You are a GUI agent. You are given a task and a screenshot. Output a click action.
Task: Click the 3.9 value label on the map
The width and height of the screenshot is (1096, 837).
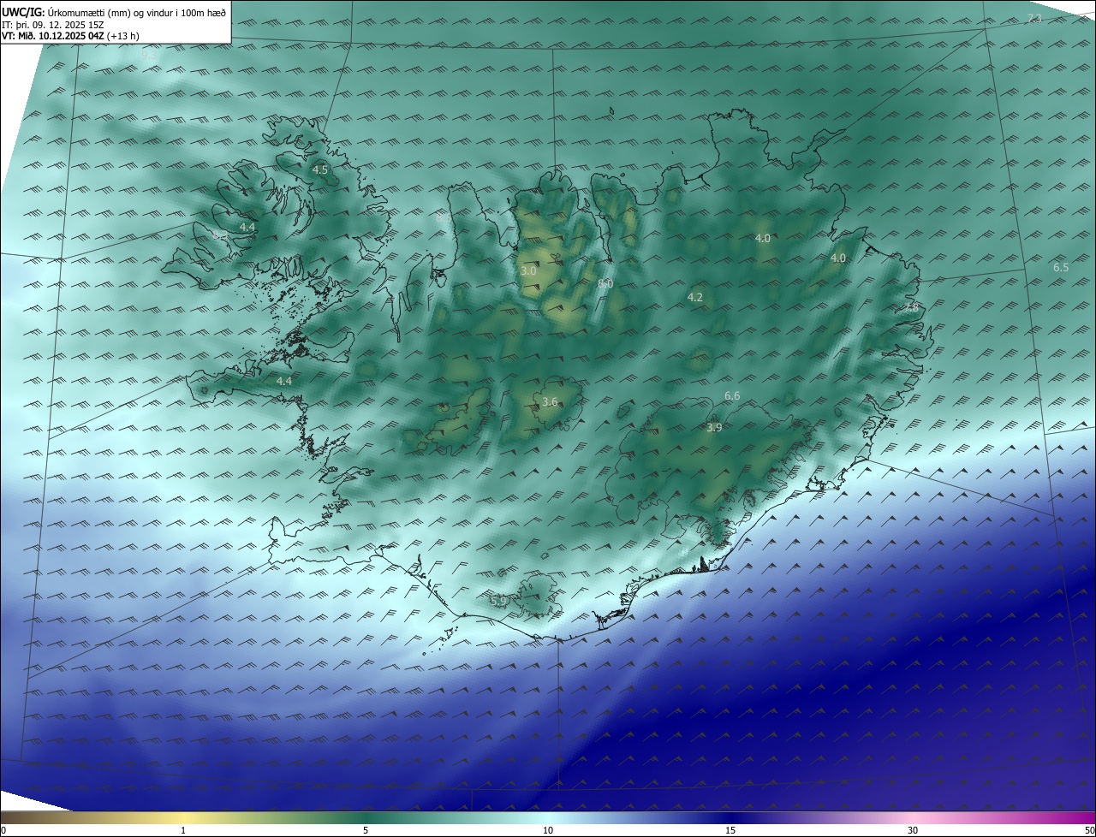714,427
